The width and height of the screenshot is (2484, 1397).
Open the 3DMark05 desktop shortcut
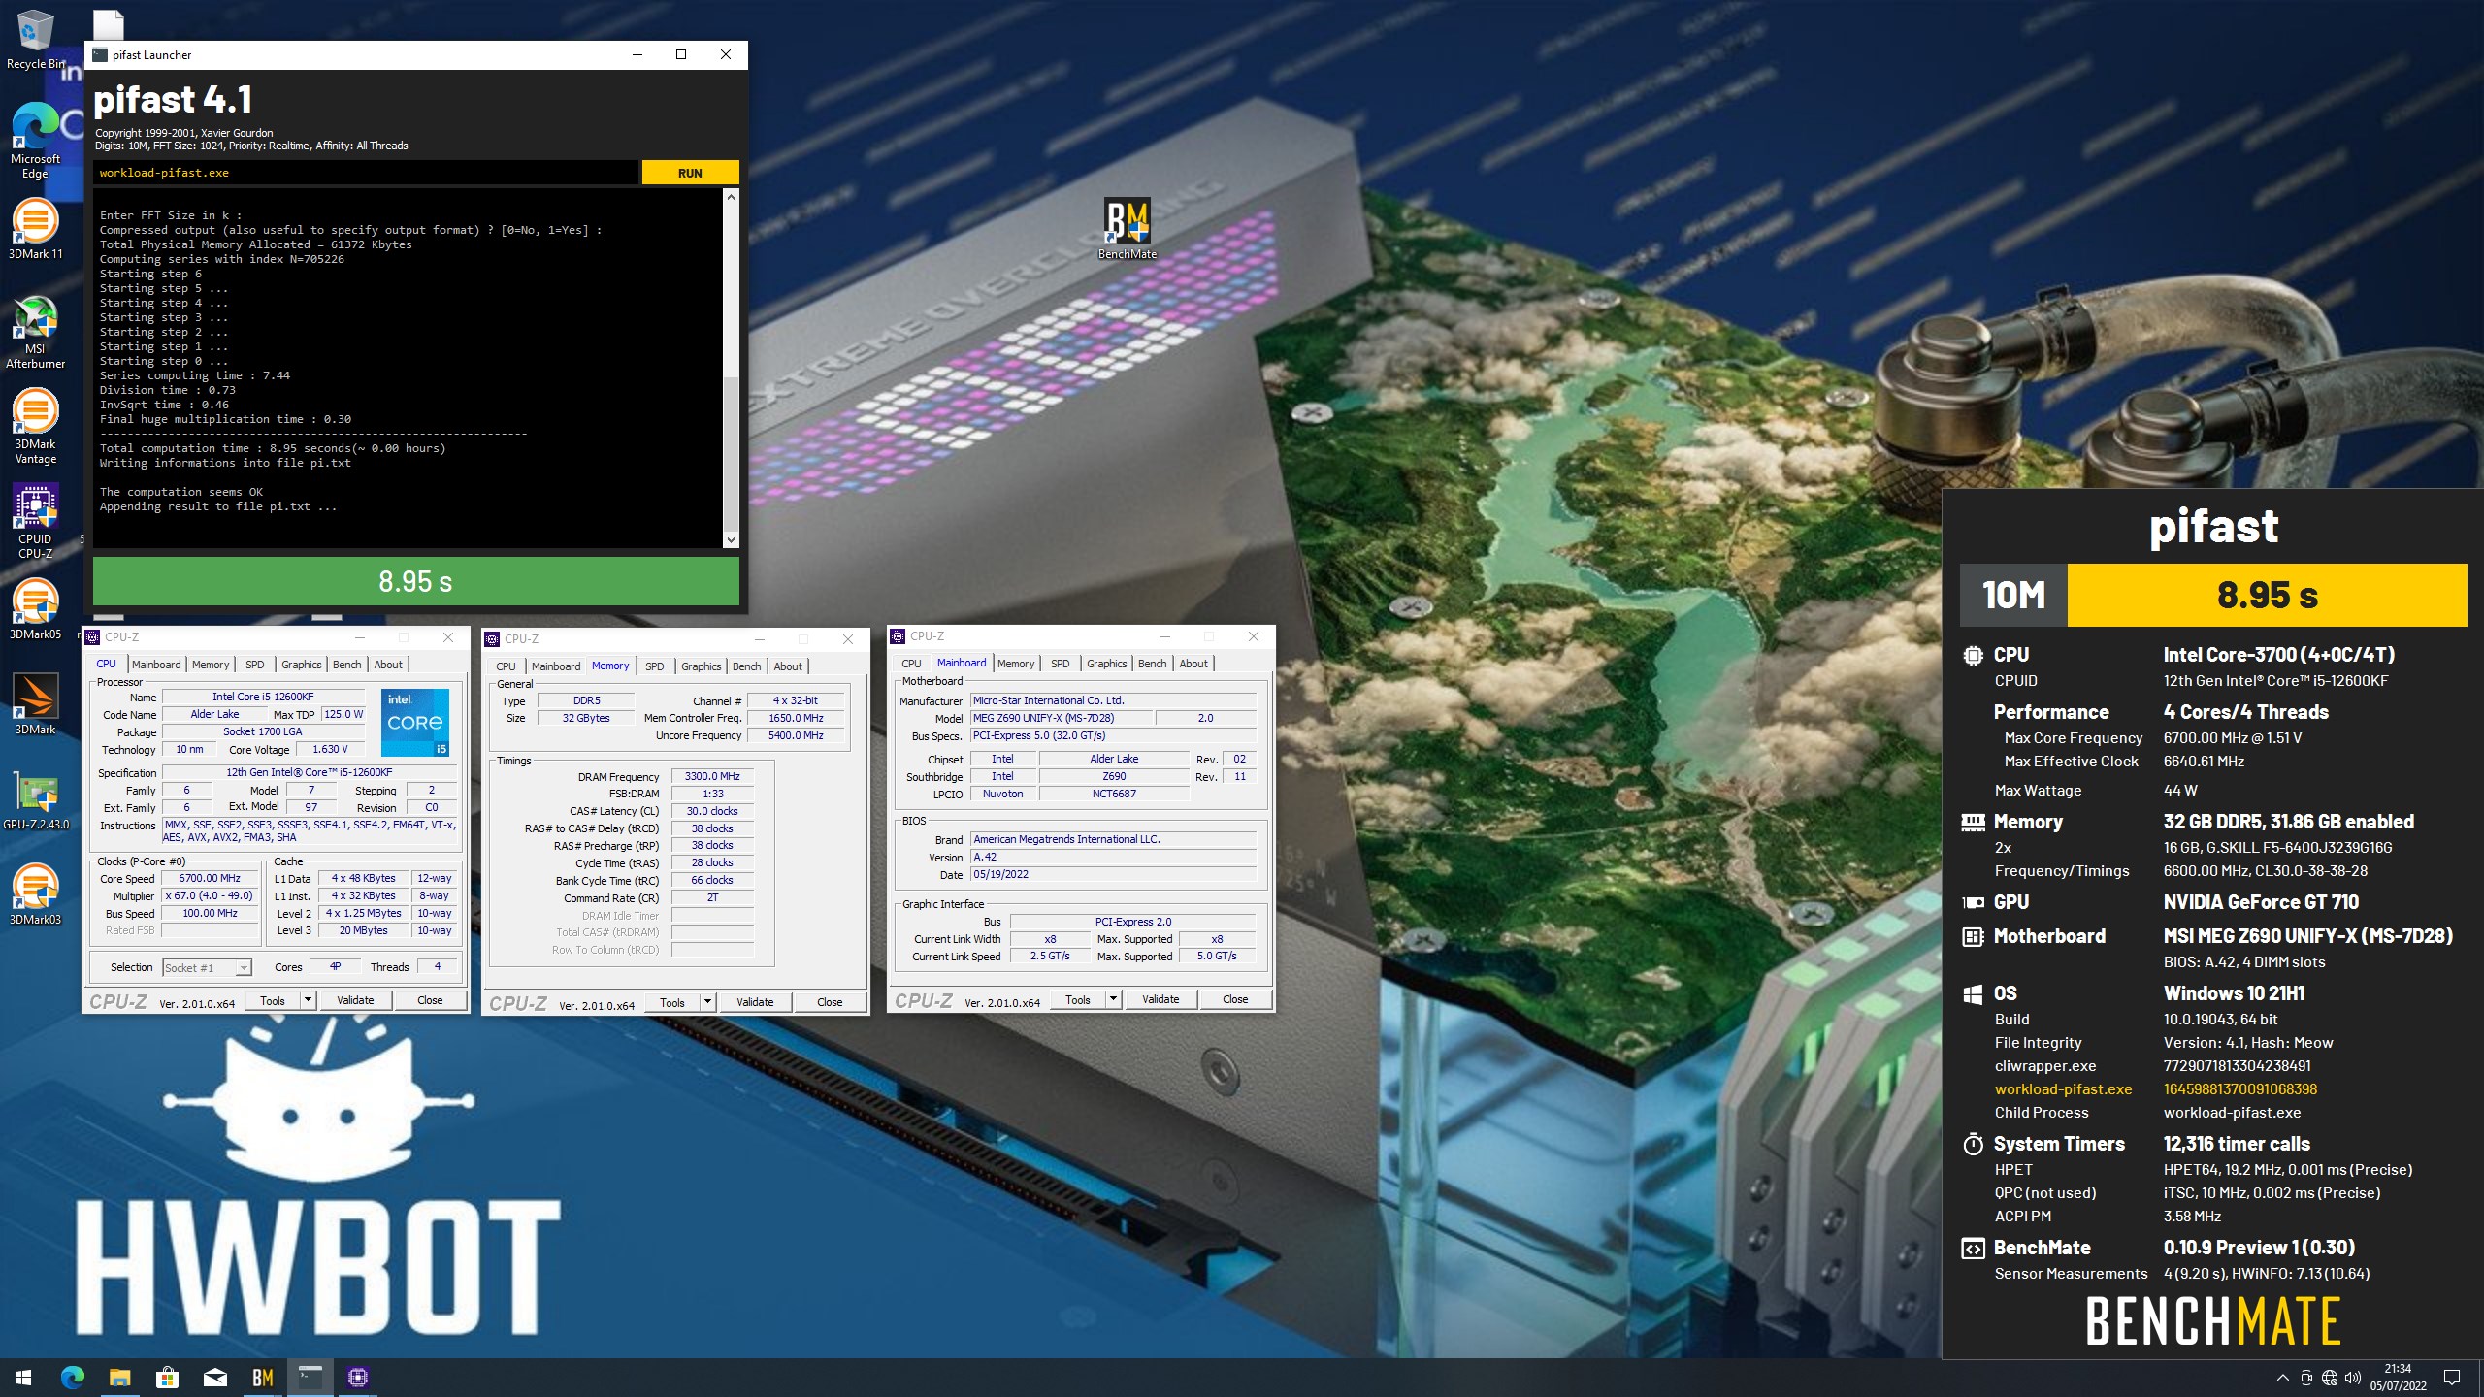(35, 609)
